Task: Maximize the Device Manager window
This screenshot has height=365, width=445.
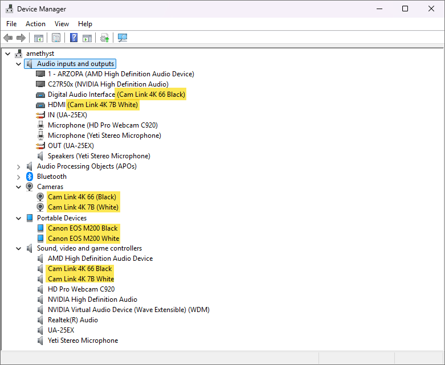Action: tap(405, 9)
